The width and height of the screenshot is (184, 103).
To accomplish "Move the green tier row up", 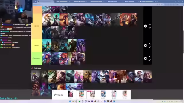I will pos(149,57).
